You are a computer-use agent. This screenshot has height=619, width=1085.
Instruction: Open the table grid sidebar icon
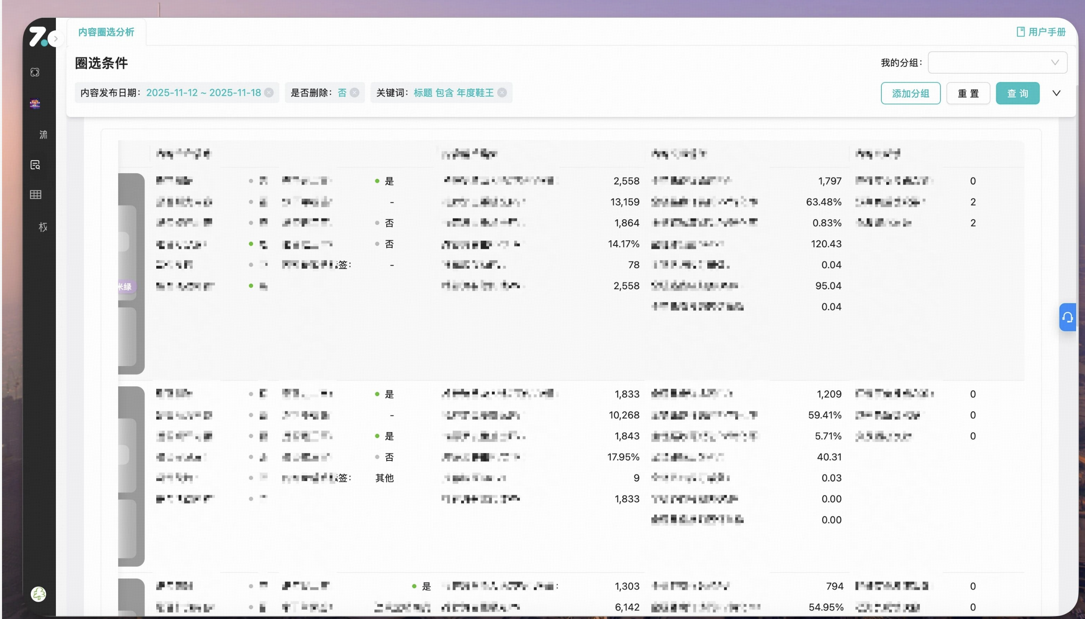tap(35, 195)
